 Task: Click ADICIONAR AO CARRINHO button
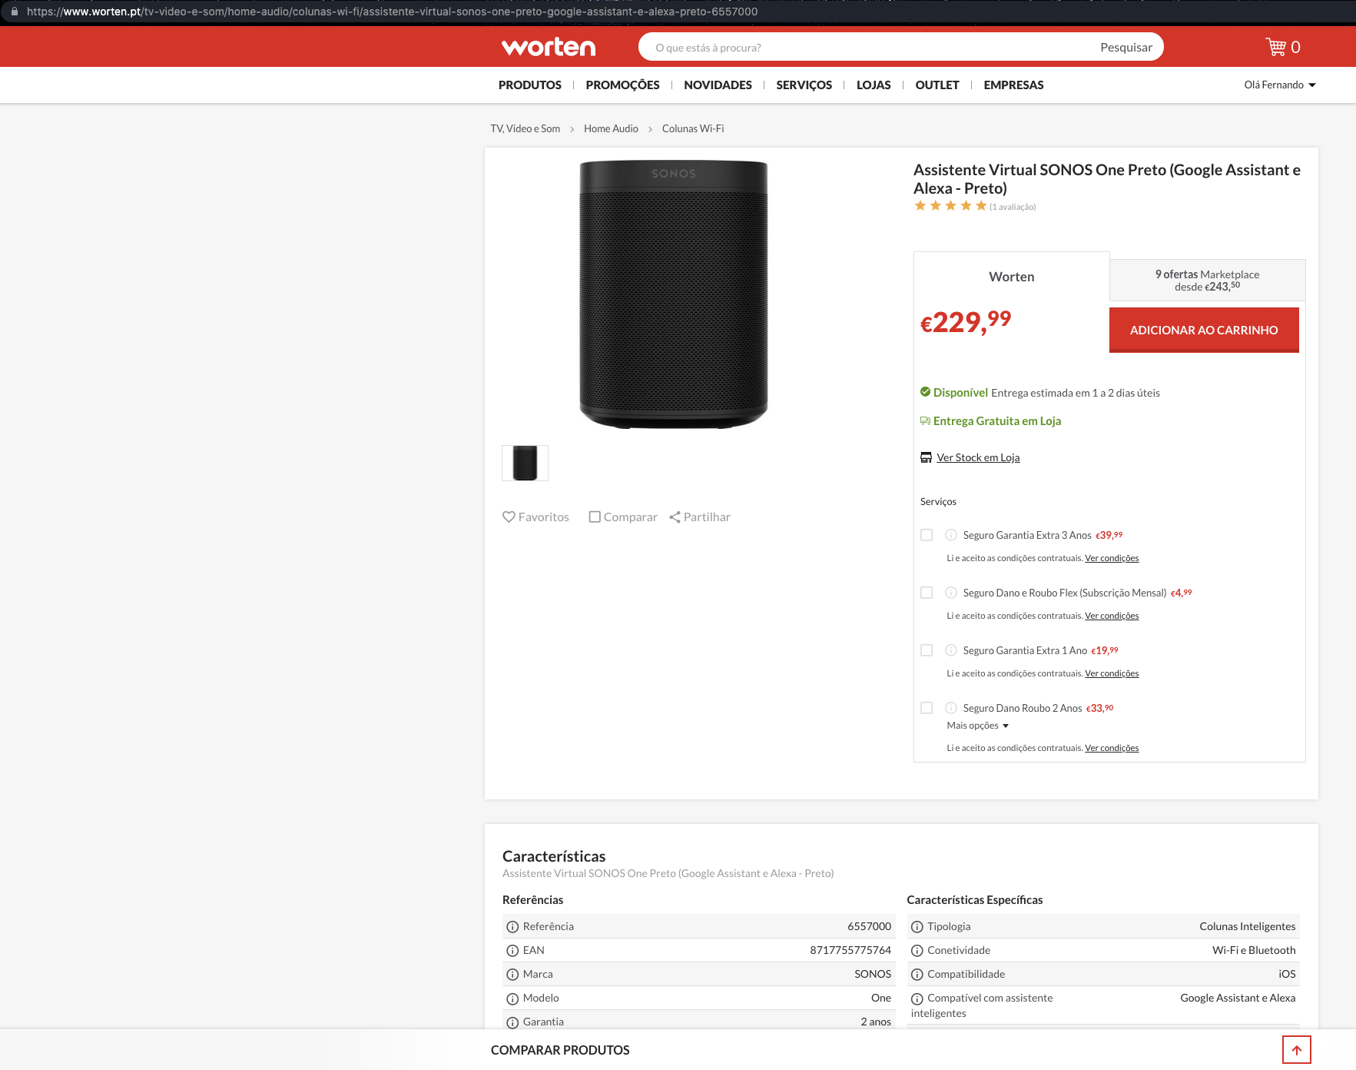tap(1204, 330)
